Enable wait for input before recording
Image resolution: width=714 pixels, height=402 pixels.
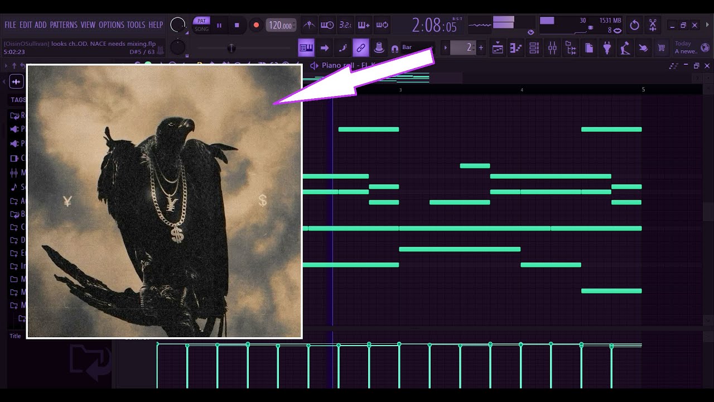pyautogui.click(x=327, y=25)
